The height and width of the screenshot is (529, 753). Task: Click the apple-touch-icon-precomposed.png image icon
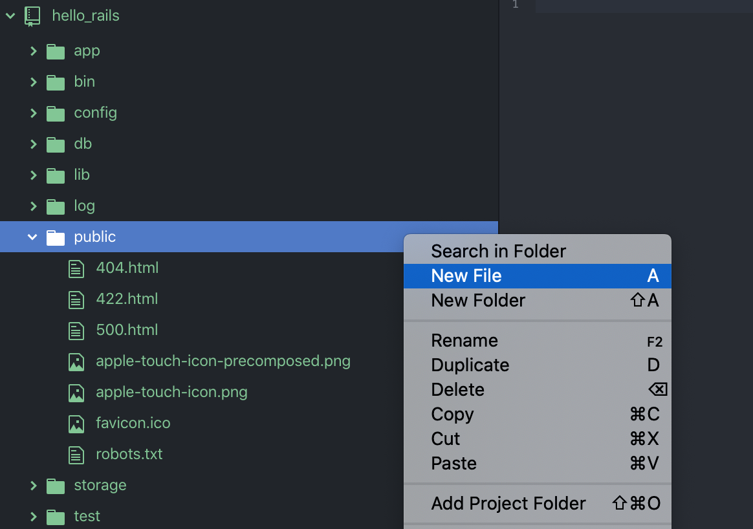(76, 362)
